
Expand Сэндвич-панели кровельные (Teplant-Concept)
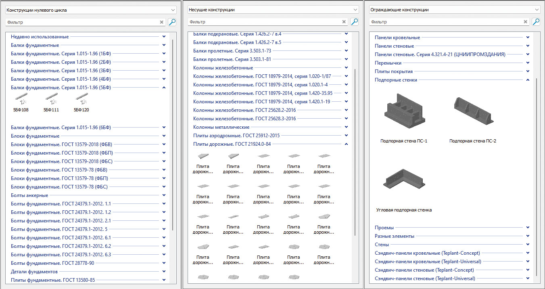(x=528, y=253)
